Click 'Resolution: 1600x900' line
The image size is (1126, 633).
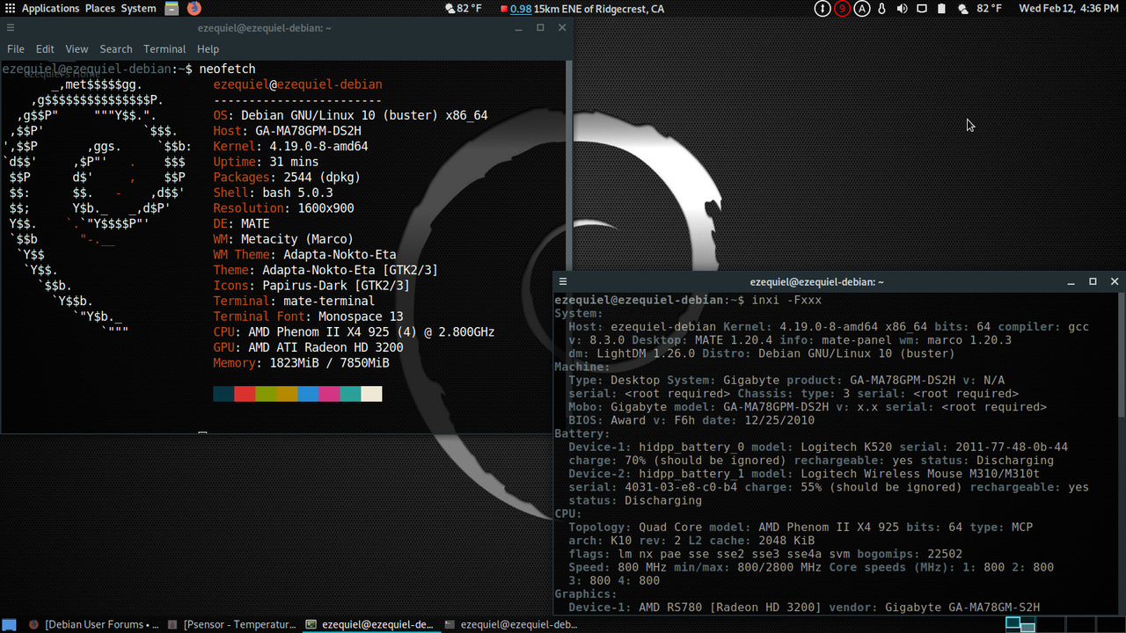click(x=283, y=207)
